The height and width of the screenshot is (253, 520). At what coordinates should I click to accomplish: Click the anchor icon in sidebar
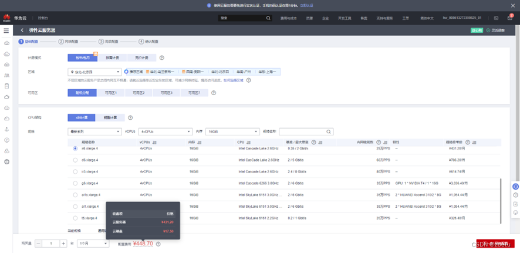[6, 129]
